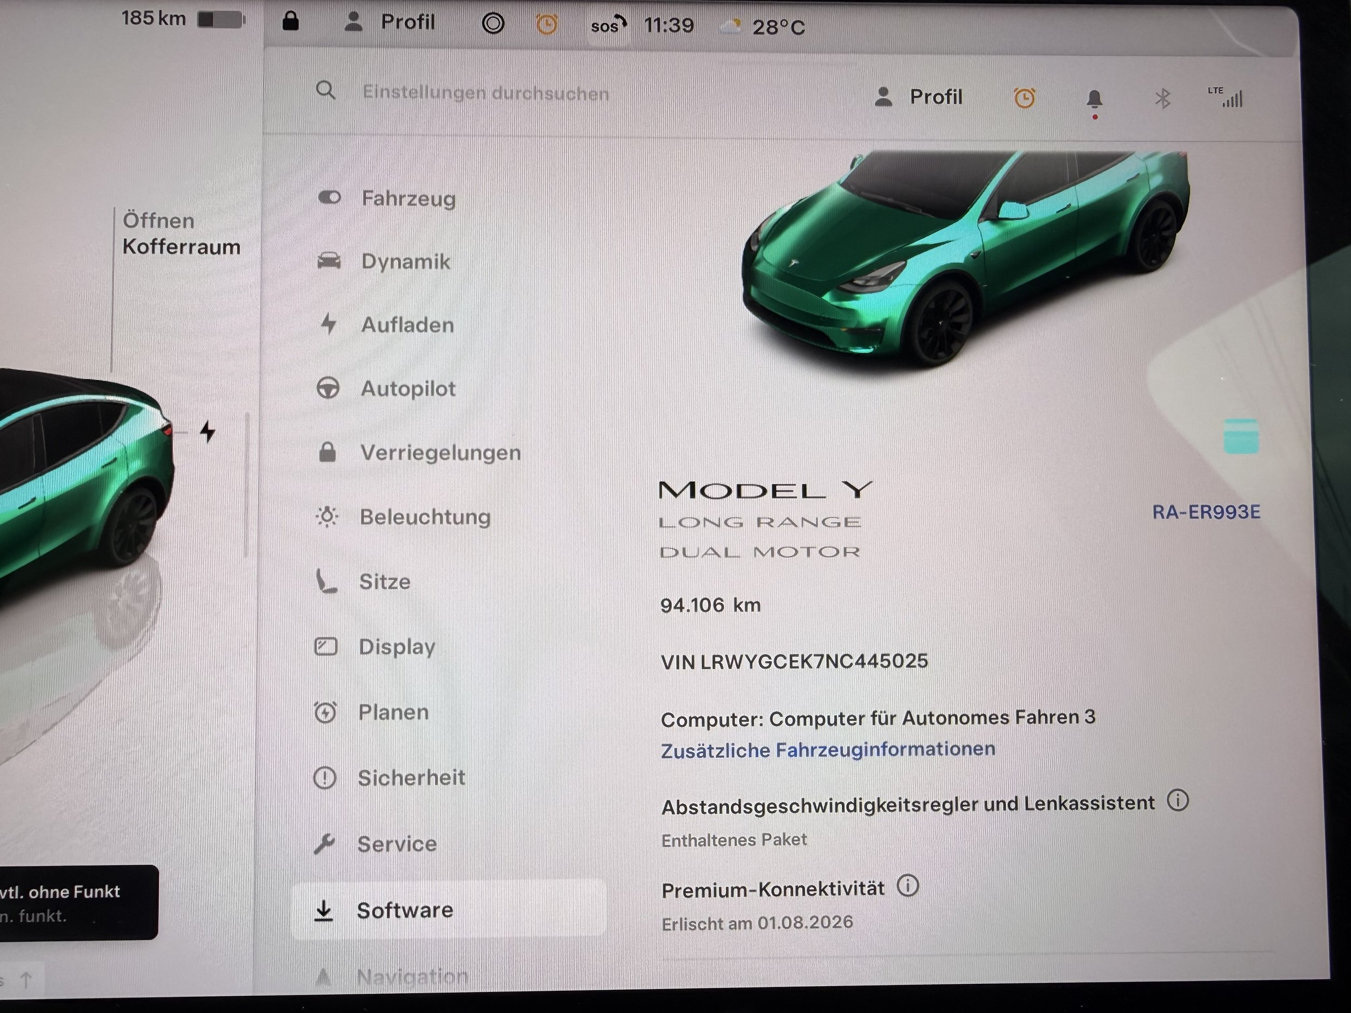
Task: Tap the up arrow at bottom left
Action: click(25, 981)
